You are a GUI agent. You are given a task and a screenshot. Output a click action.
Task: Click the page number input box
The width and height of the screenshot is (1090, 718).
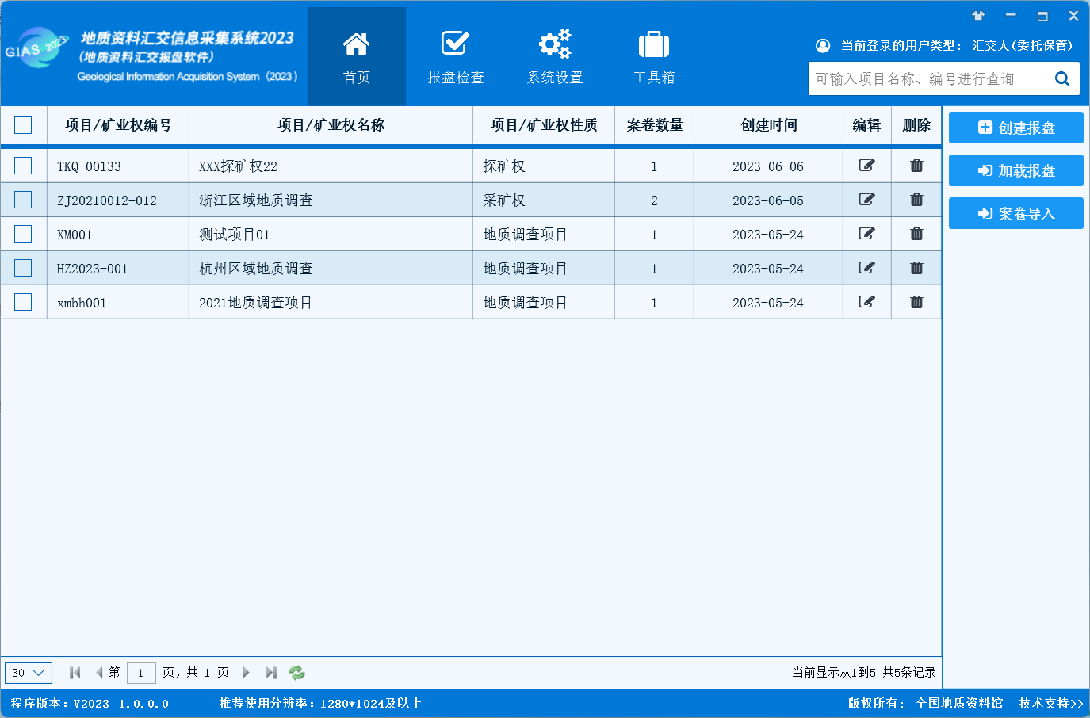(x=141, y=673)
